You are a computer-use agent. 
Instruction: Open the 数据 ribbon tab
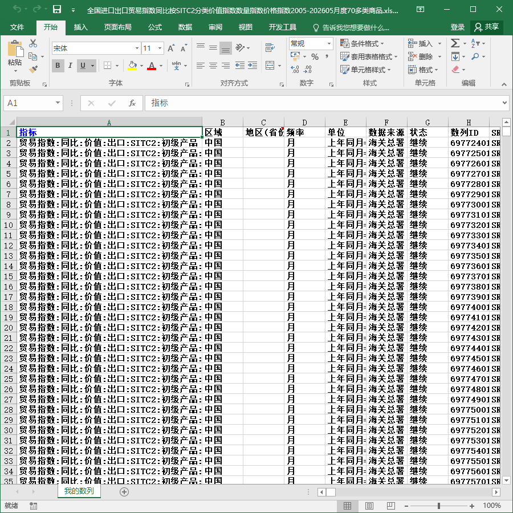coord(185,27)
